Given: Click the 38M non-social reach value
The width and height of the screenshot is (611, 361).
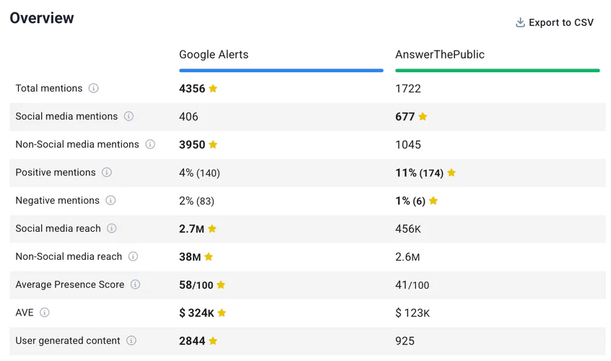Looking at the screenshot, I should [190, 256].
